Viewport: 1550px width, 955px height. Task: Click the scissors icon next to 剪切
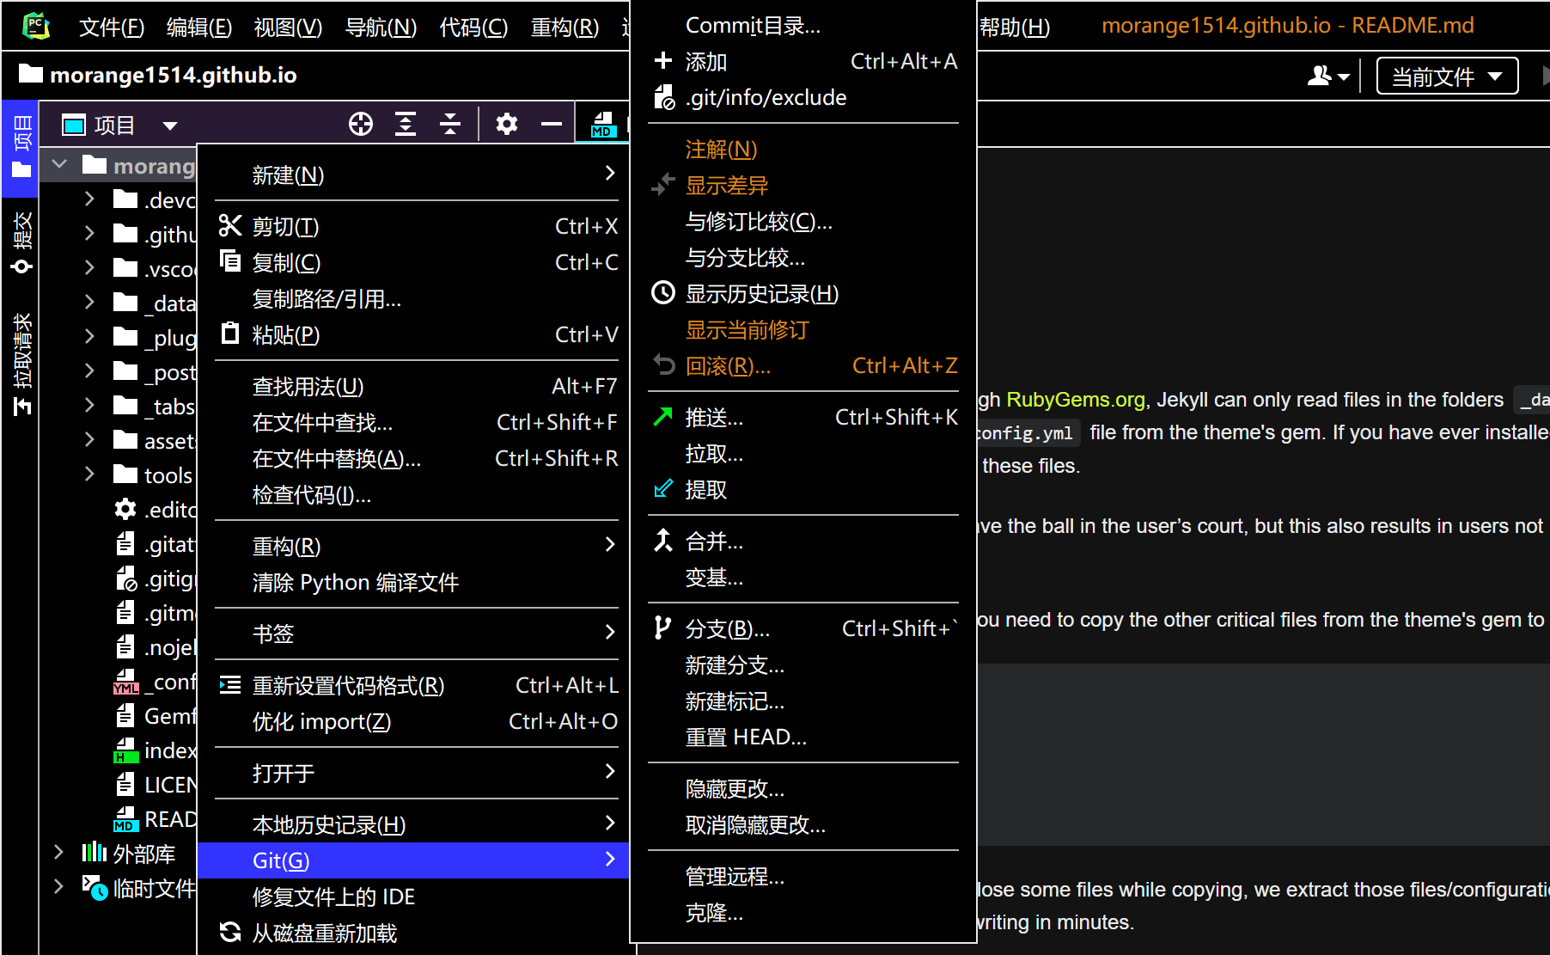click(x=230, y=226)
